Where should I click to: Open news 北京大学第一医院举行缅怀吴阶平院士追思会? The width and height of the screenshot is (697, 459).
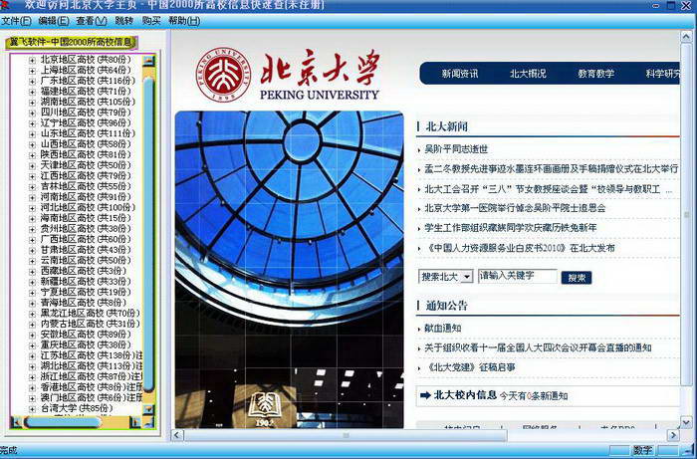click(x=515, y=208)
